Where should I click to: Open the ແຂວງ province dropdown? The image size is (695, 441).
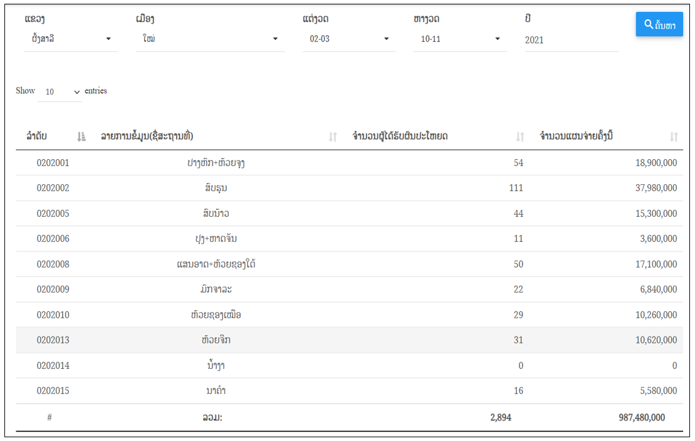pyautogui.click(x=71, y=39)
